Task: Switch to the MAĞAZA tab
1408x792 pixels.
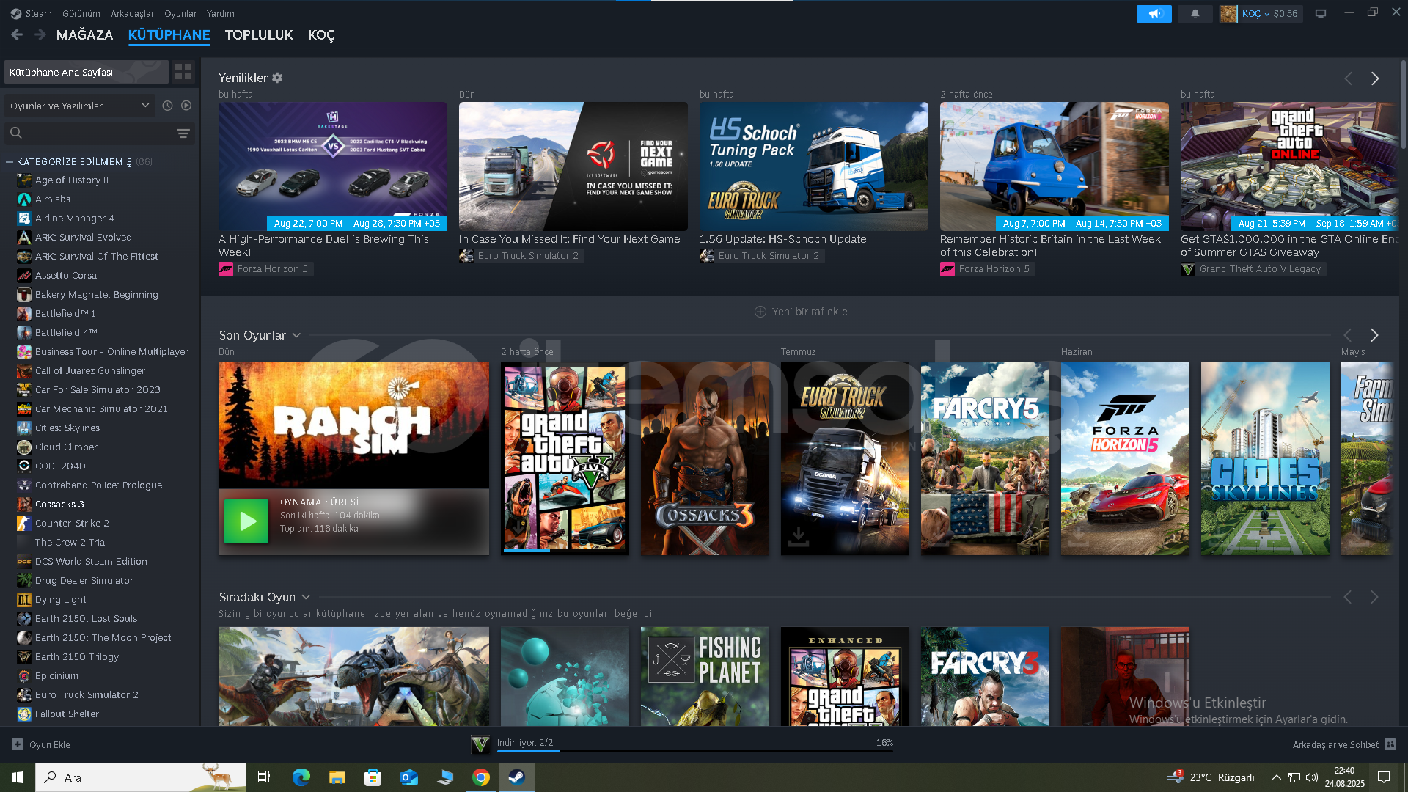Action: click(x=85, y=34)
